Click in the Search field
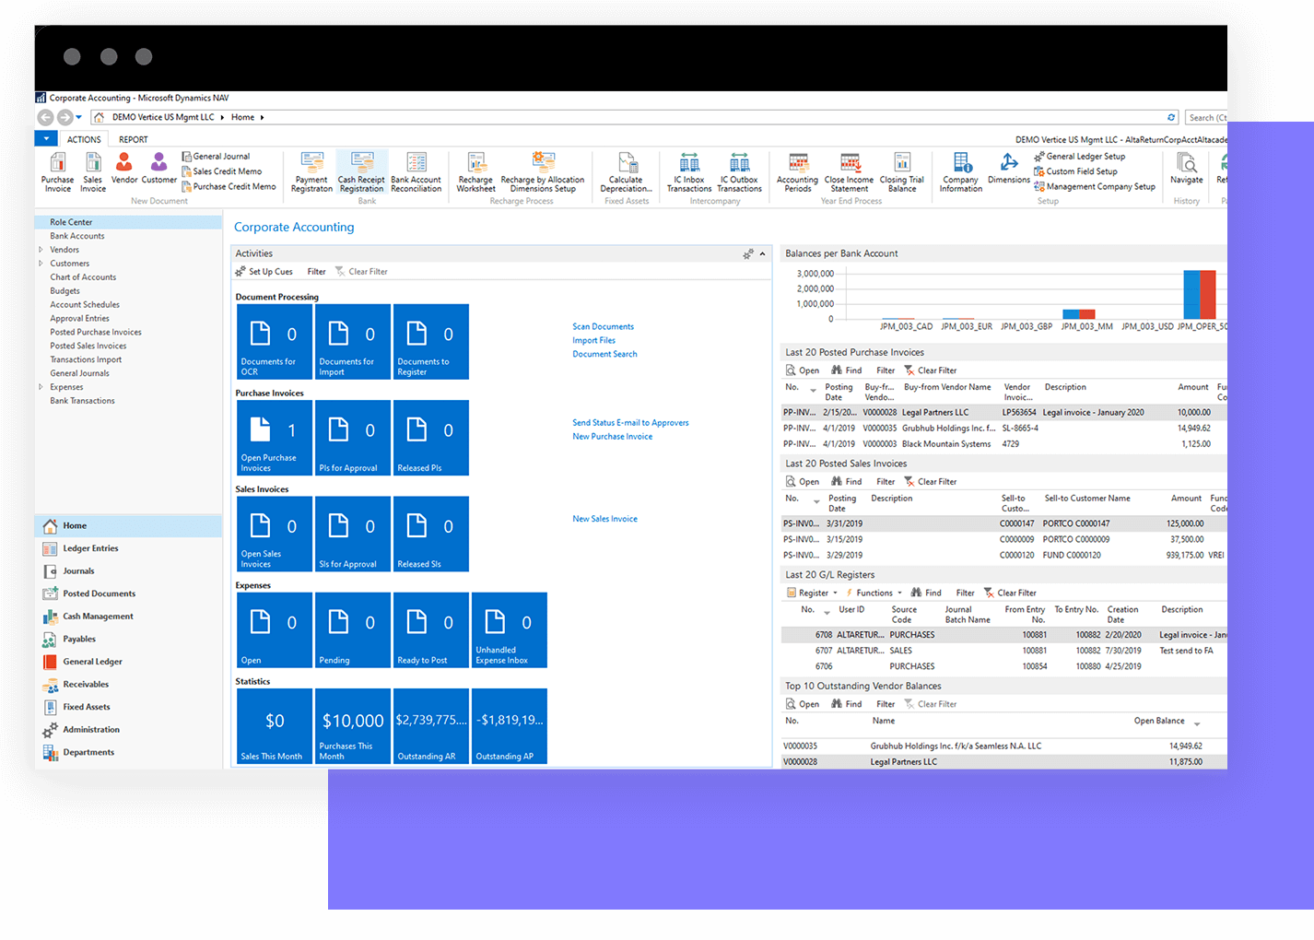Image resolution: width=1314 pixels, height=940 pixels. click(1205, 117)
